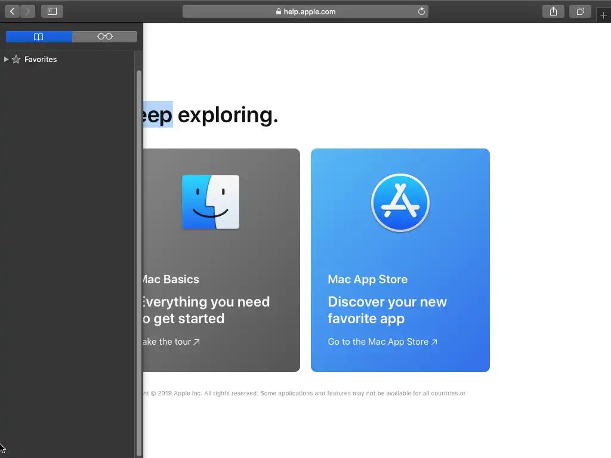Select the Favorites bookmarks row
Screen dimensions: 611x458
[x=67, y=59]
